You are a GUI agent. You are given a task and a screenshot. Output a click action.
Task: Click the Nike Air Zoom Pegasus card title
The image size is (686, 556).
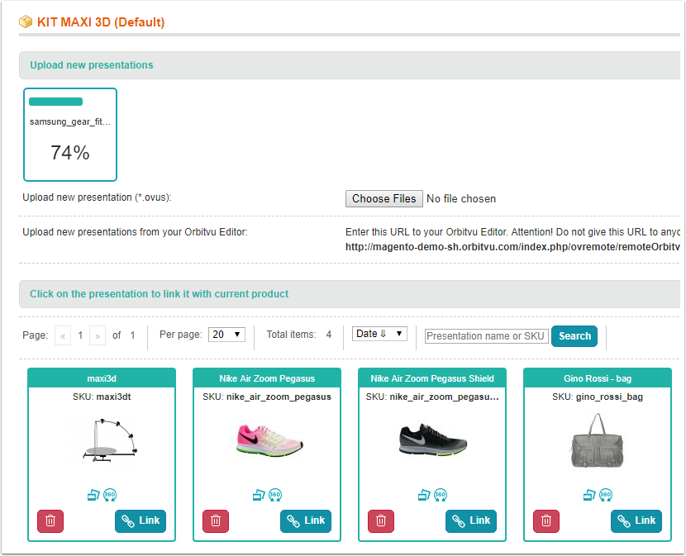click(267, 378)
